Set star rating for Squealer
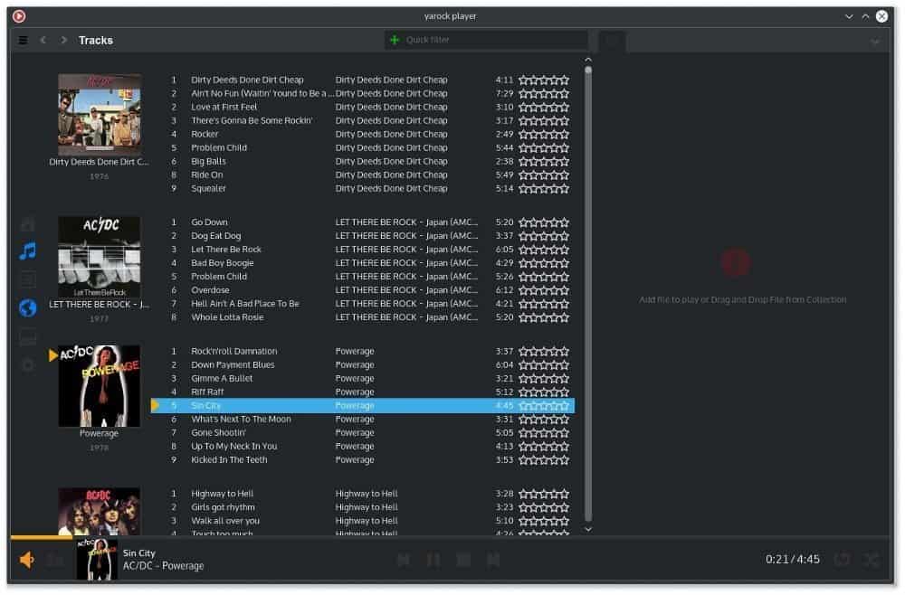Viewport: 905px width, 595px height. point(544,188)
